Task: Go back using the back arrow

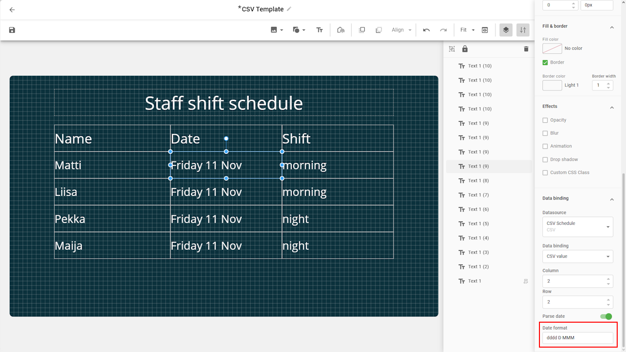Action: (x=12, y=10)
